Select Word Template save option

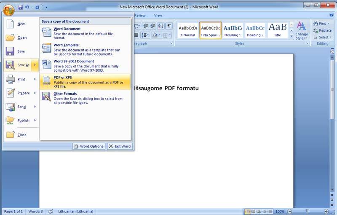[x=85, y=49]
